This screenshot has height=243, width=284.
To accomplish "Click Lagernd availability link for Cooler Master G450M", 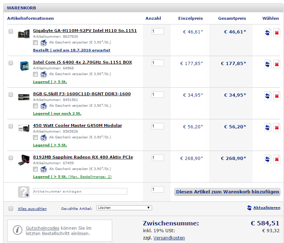I will (x=50, y=145).
